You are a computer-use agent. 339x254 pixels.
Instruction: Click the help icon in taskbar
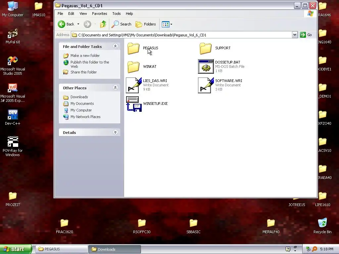click(288, 249)
